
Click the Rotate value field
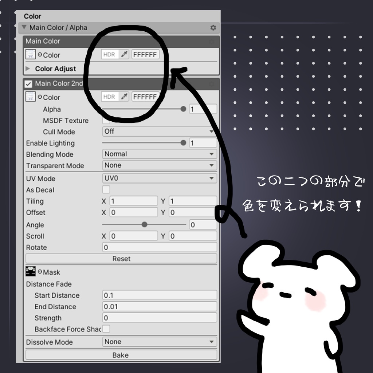click(160, 247)
